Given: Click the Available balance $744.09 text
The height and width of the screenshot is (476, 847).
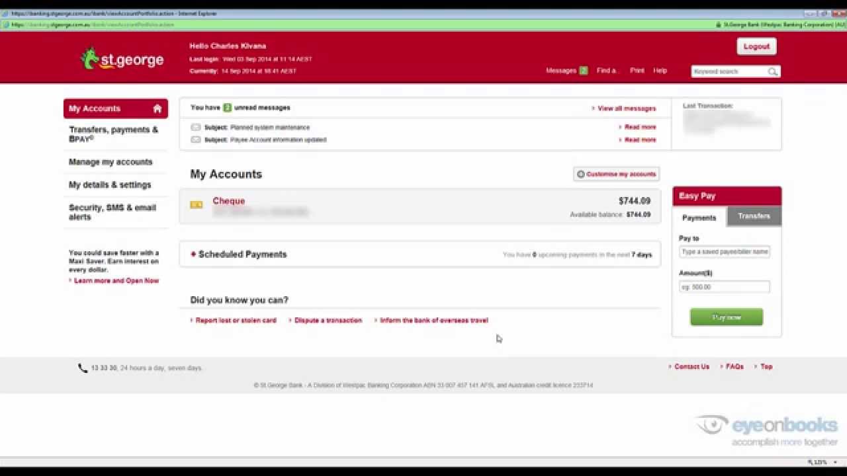Looking at the screenshot, I should pos(610,215).
